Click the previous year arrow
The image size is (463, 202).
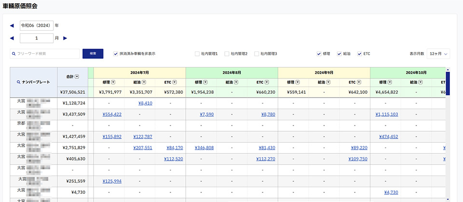tap(12, 25)
